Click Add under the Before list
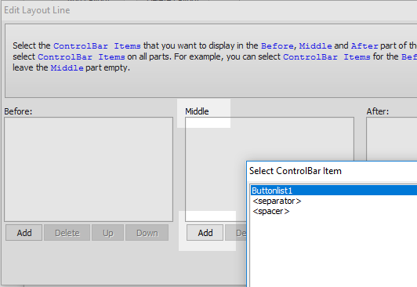 [x=24, y=233]
